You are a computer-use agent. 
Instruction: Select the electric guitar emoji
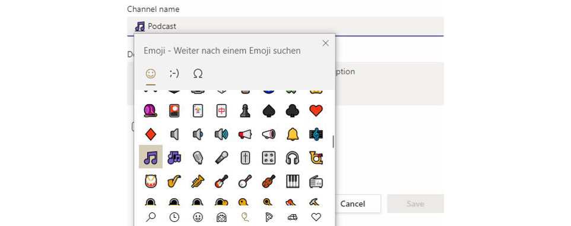(x=221, y=182)
